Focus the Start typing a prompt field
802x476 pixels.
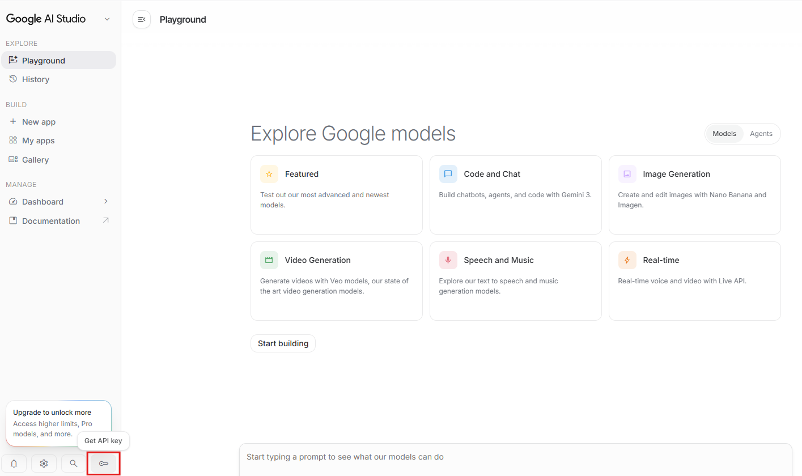pyautogui.click(x=515, y=459)
